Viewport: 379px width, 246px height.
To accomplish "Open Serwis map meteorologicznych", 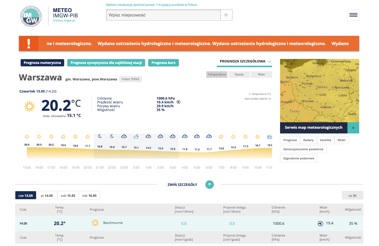I will click(x=314, y=128).
